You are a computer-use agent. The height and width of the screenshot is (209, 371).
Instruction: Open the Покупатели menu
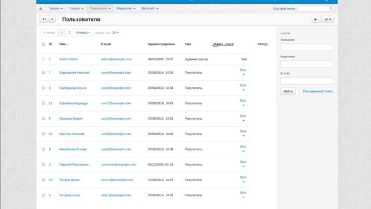click(x=100, y=8)
